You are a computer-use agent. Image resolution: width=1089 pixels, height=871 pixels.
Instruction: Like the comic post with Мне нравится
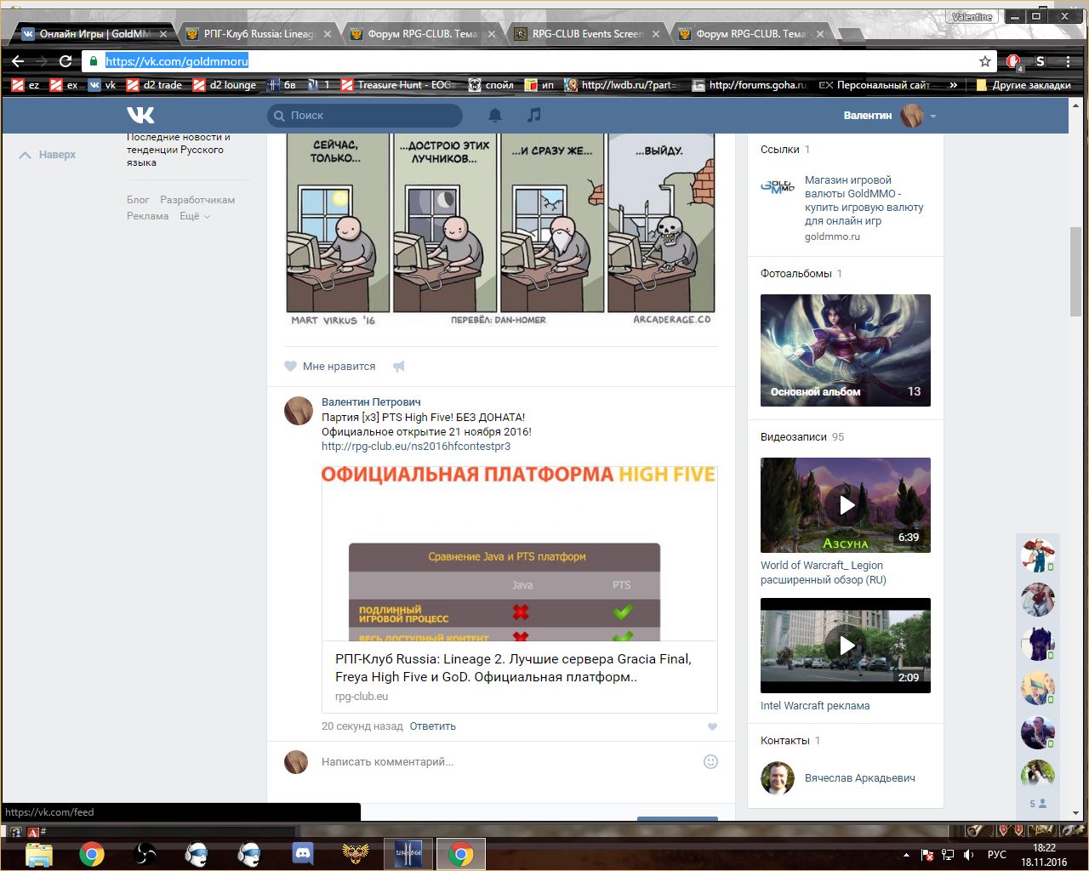(330, 367)
